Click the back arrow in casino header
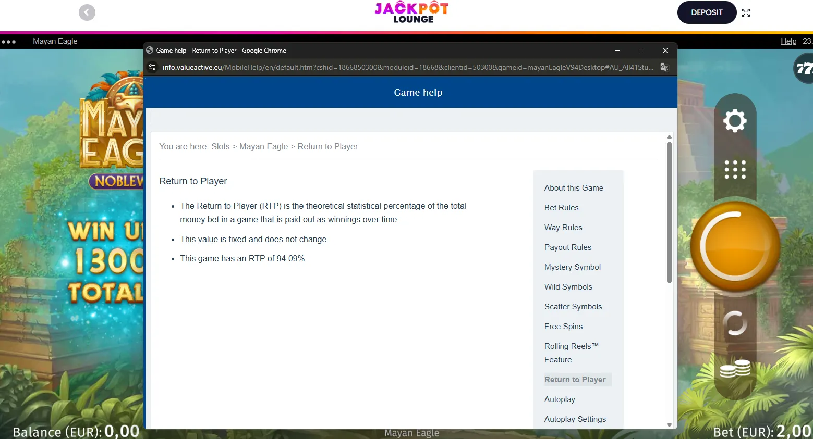This screenshot has width=813, height=439. tap(87, 12)
